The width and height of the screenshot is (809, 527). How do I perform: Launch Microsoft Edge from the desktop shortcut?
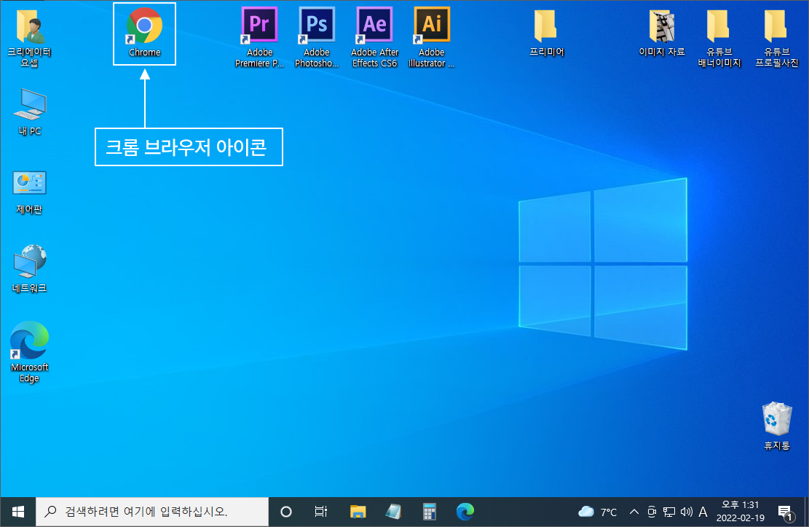[x=29, y=352]
